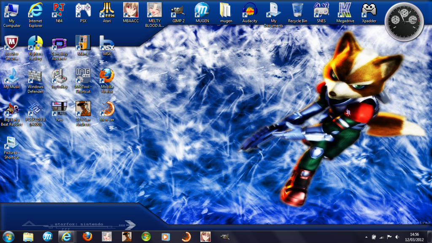Select the SNES emulator desktop shortcut
Image resolution: width=432 pixels, height=243 pixels.
[x=321, y=13]
